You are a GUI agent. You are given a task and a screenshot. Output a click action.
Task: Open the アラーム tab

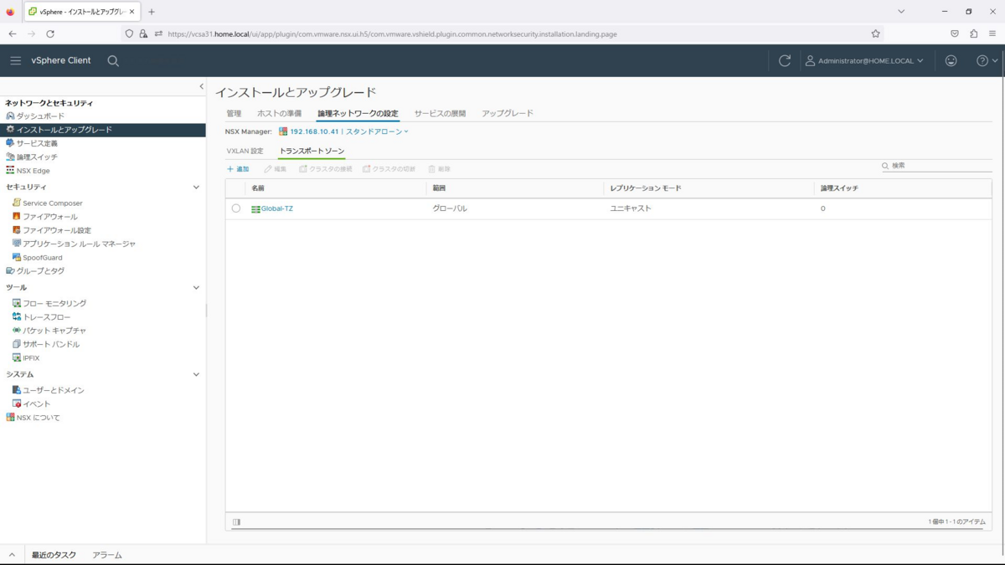(x=107, y=555)
